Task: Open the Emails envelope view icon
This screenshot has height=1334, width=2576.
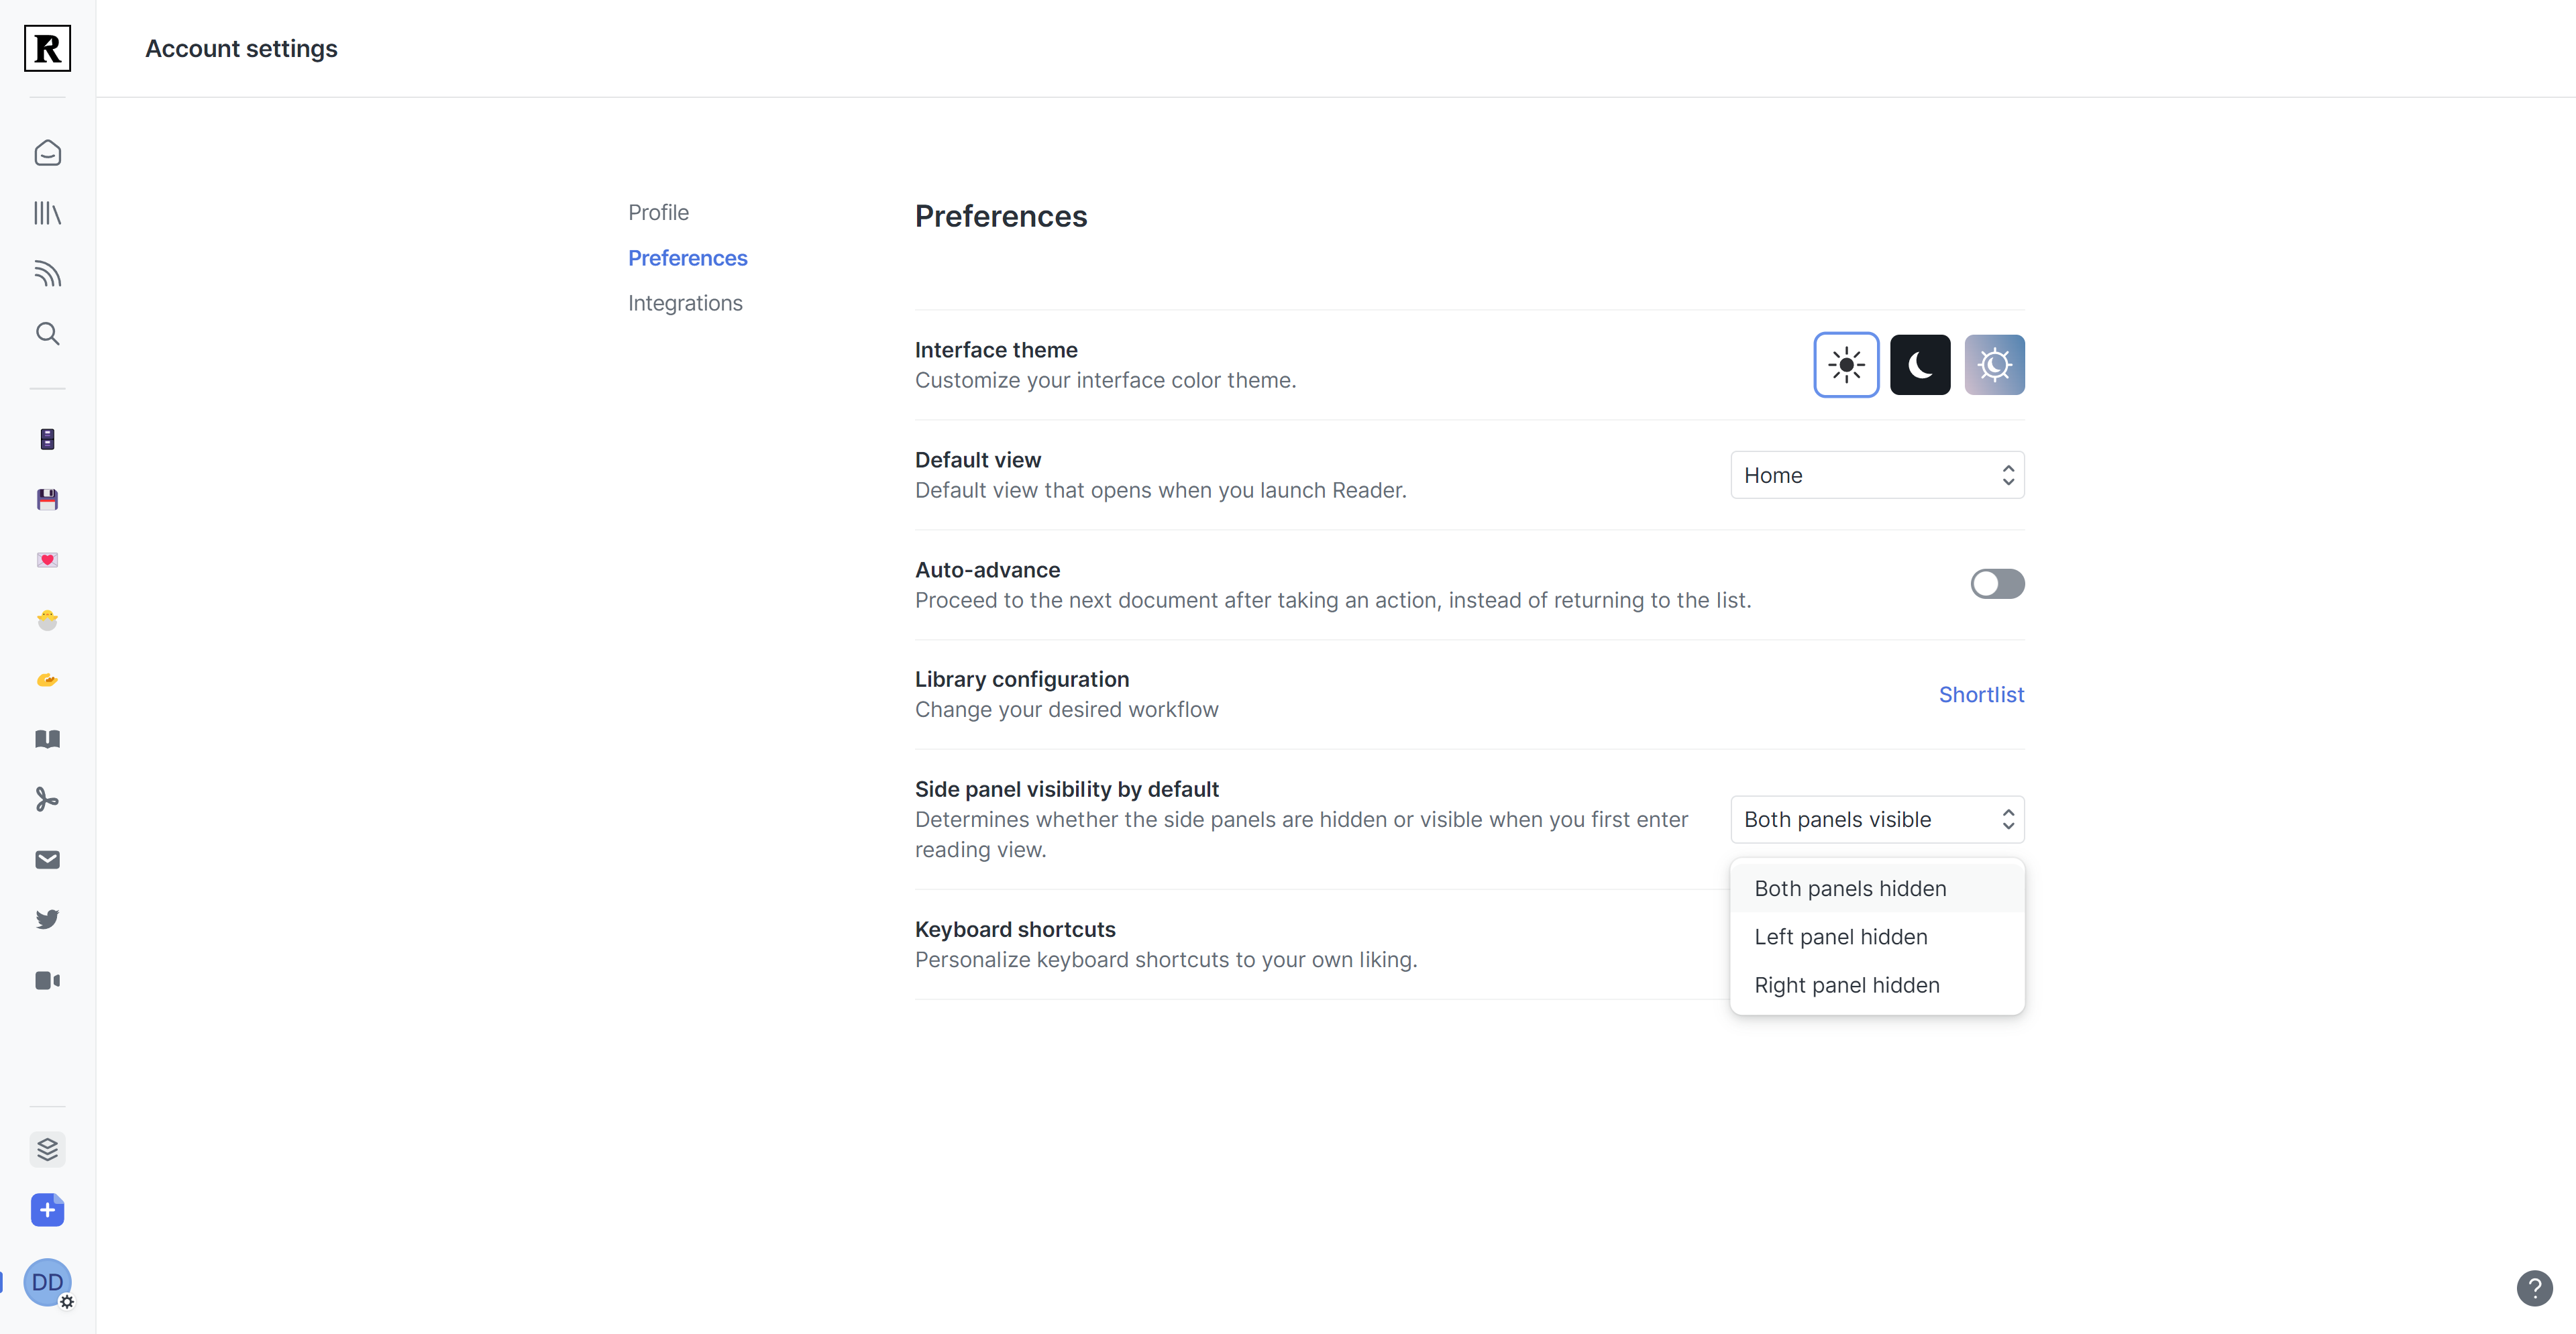Action: [47, 859]
